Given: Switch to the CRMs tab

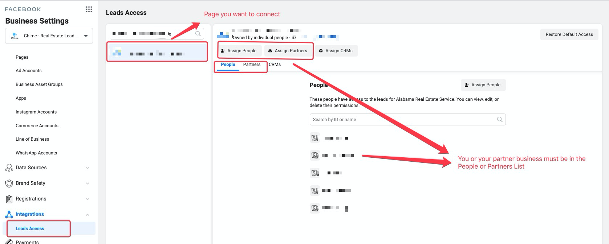Looking at the screenshot, I should (x=275, y=65).
